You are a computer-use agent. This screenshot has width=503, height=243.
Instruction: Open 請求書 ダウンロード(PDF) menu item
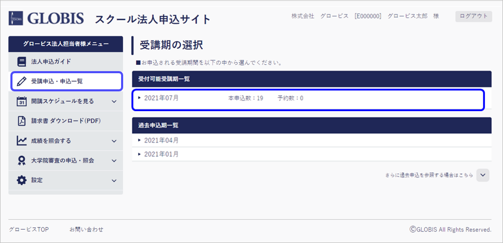point(66,121)
